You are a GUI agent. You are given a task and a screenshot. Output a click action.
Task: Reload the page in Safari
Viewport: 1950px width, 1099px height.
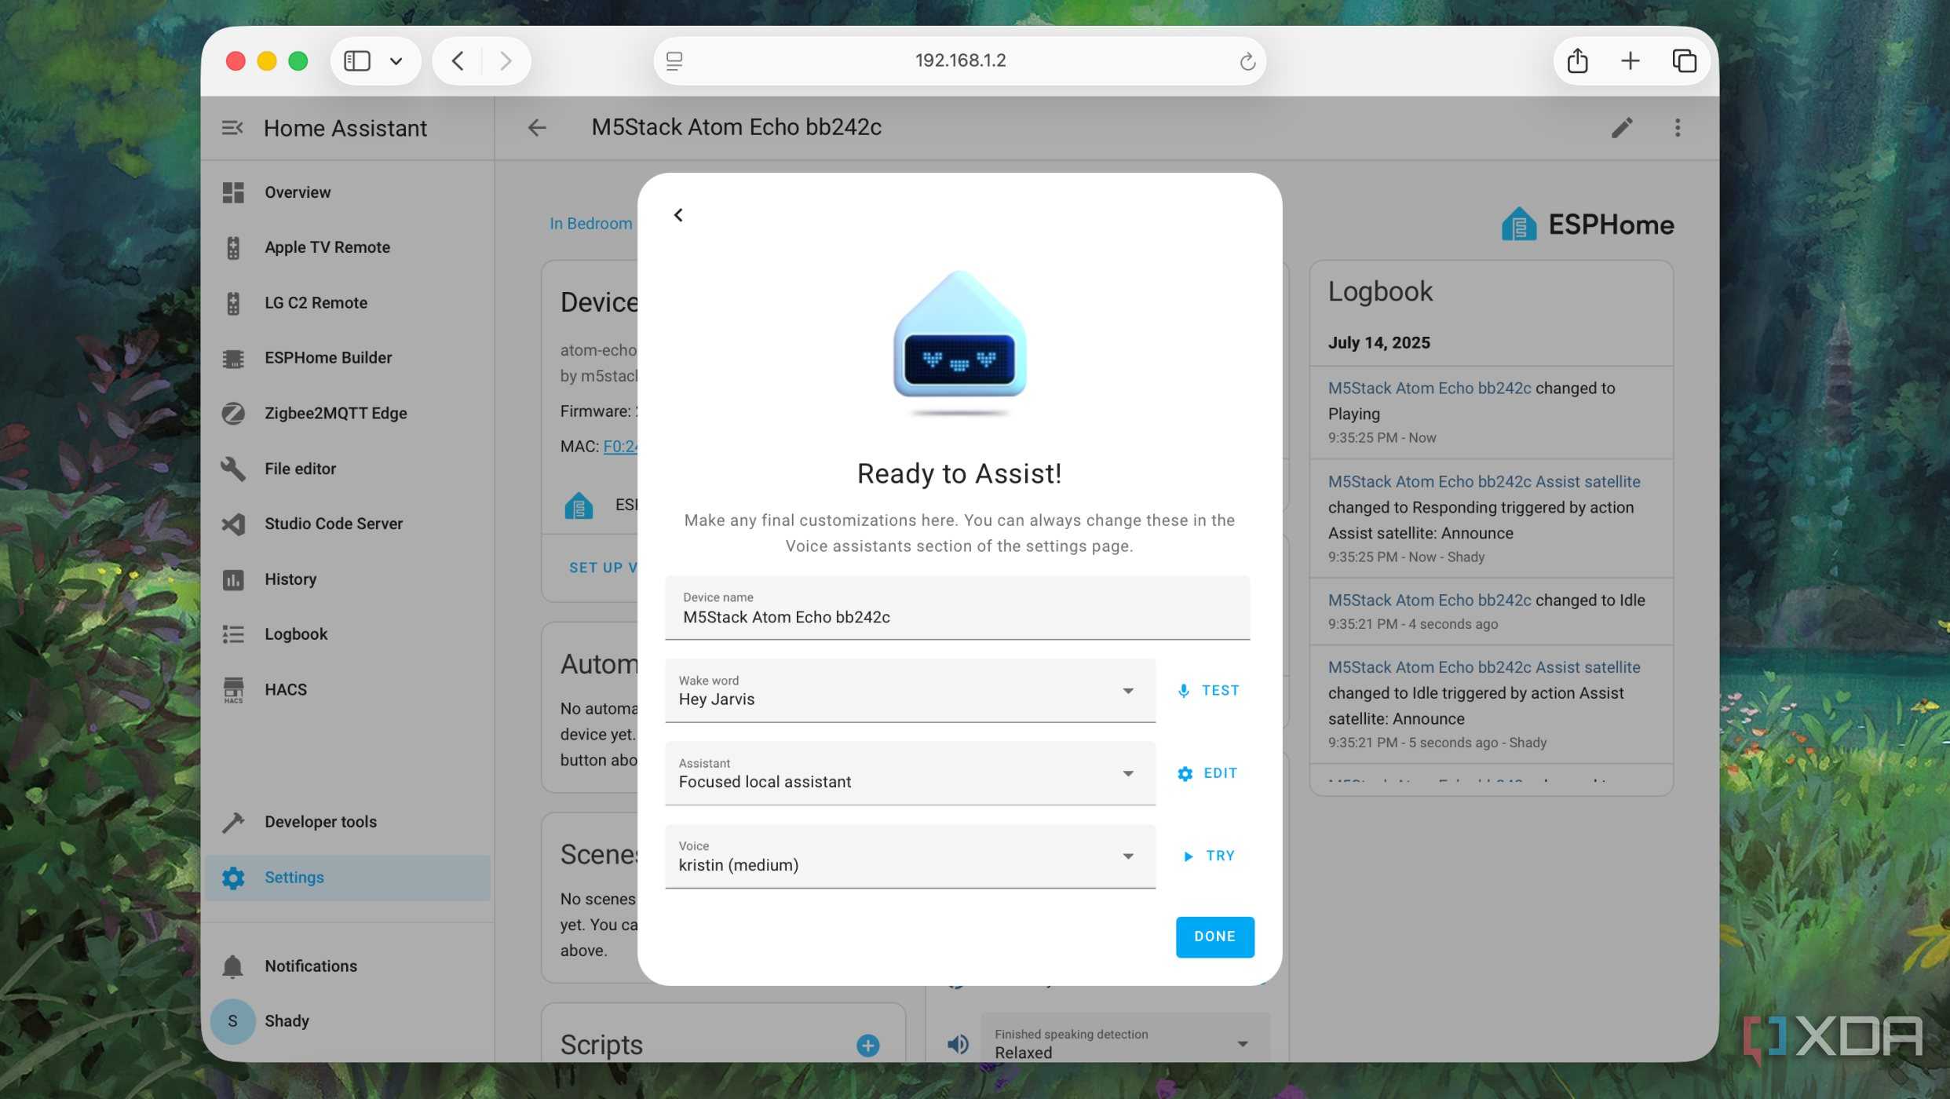click(x=1247, y=61)
